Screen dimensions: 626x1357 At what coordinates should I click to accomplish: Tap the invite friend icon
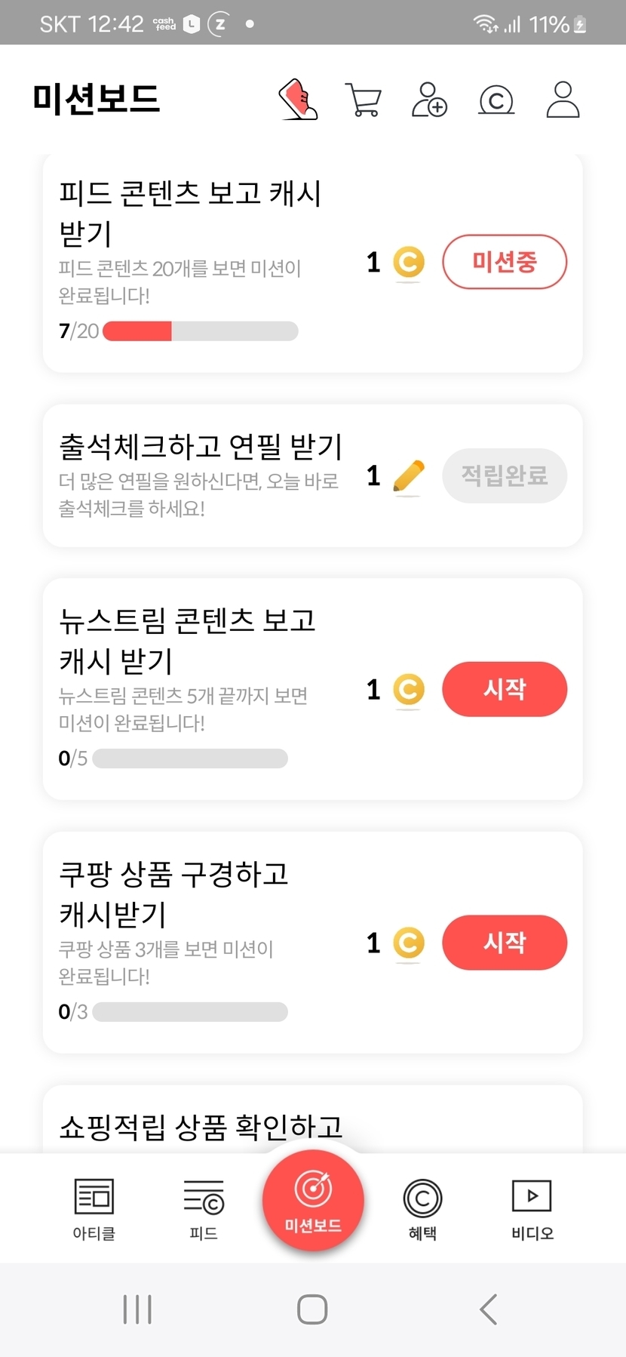pos(429,100)
